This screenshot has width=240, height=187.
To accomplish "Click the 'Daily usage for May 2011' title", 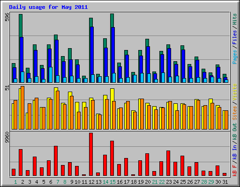I will (48, 7).
